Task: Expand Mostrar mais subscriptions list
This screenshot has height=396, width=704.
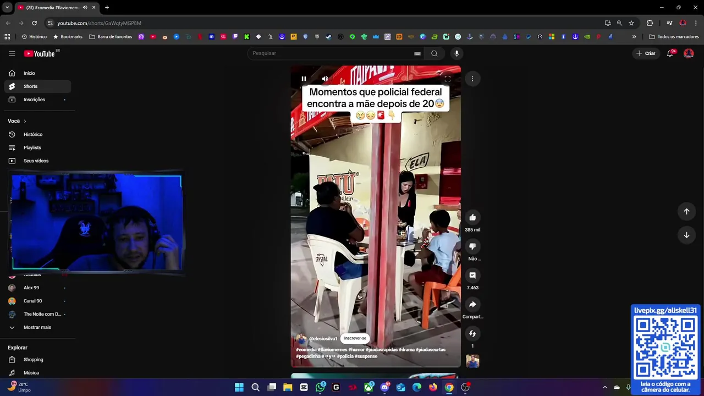Action: 37,327
